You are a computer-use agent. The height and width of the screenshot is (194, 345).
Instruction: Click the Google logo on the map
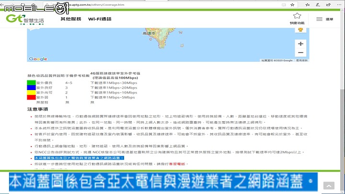[38, 59]
